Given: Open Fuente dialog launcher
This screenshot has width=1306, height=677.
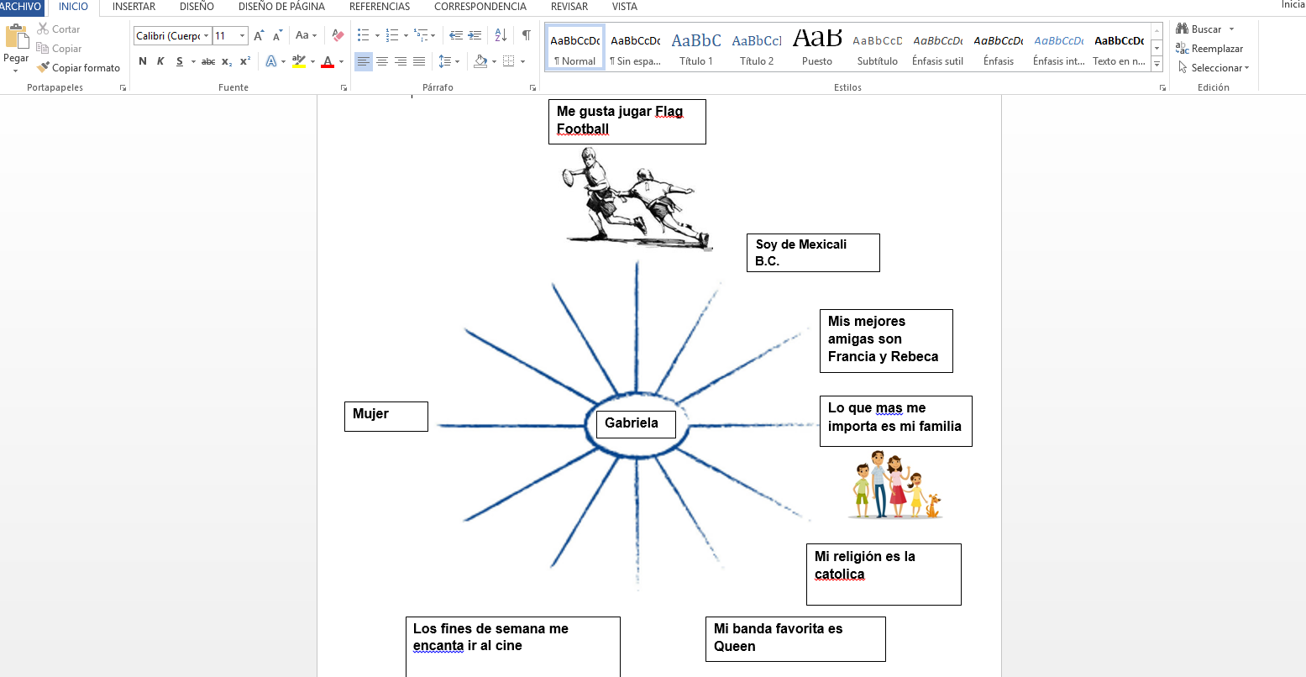Looking at the screenshot, I should (x=344, y=87).
